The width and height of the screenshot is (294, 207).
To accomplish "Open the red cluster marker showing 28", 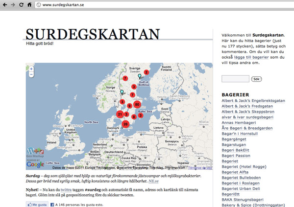I will click(x=125, y=124).
